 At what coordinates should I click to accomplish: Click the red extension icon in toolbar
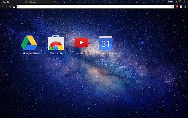(177, 6)
